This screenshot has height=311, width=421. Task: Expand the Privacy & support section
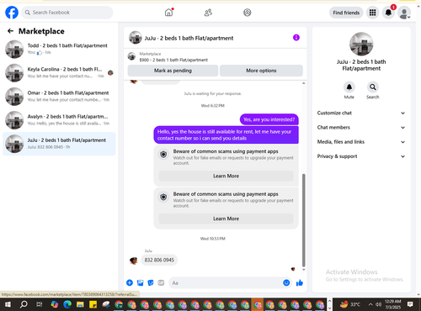(x=361, y=156)
